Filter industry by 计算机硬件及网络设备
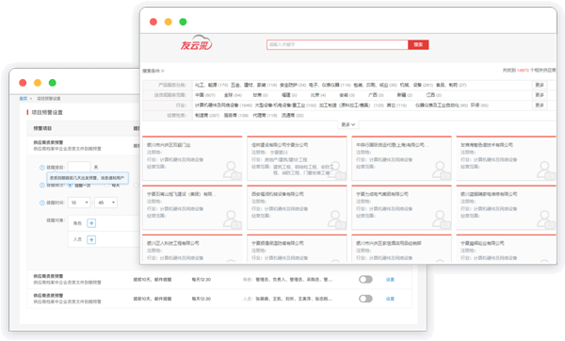This screenshot has height=341, width=565. pos(223,106)
